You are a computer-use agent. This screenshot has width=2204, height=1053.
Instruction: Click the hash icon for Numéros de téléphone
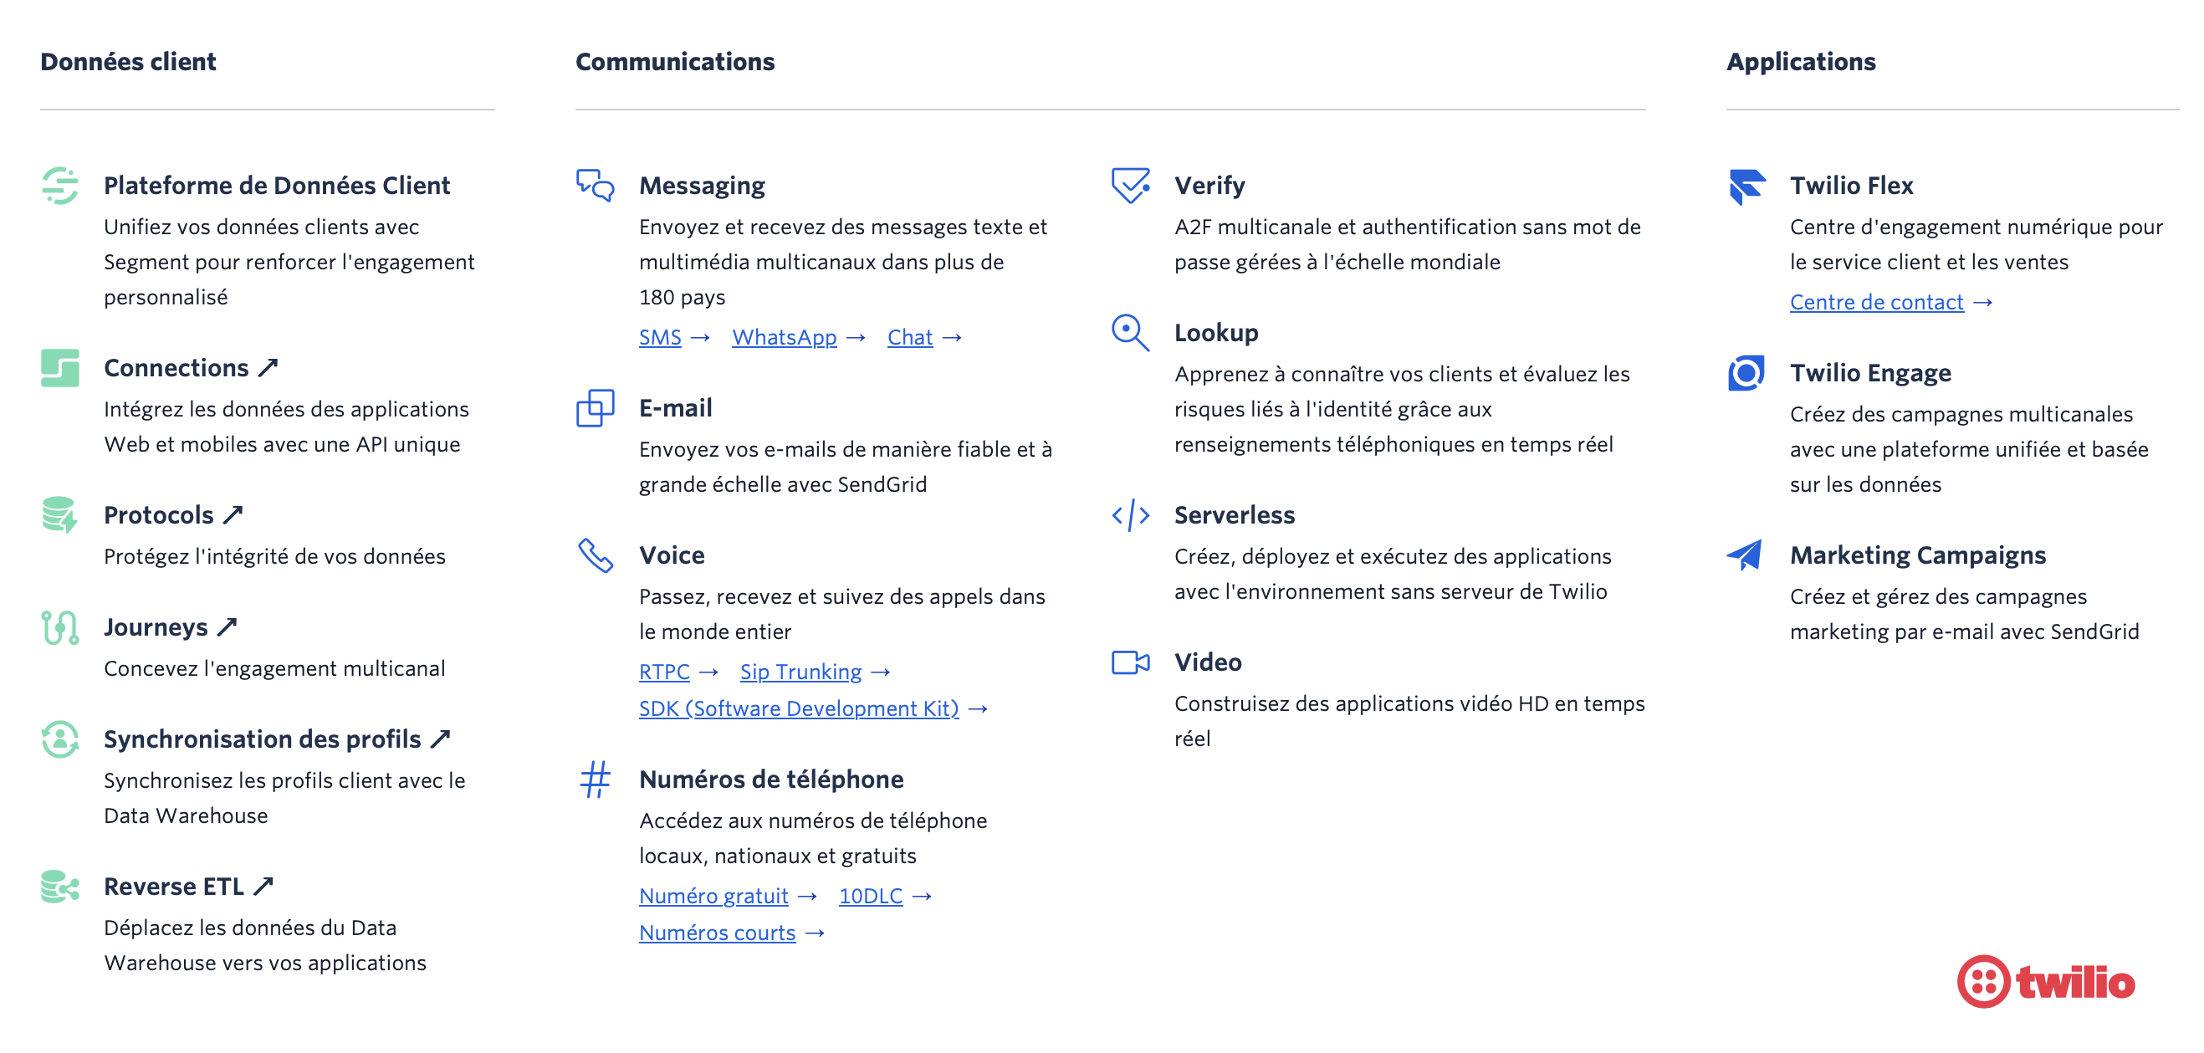pyautogui.click(x=596, y=780)
